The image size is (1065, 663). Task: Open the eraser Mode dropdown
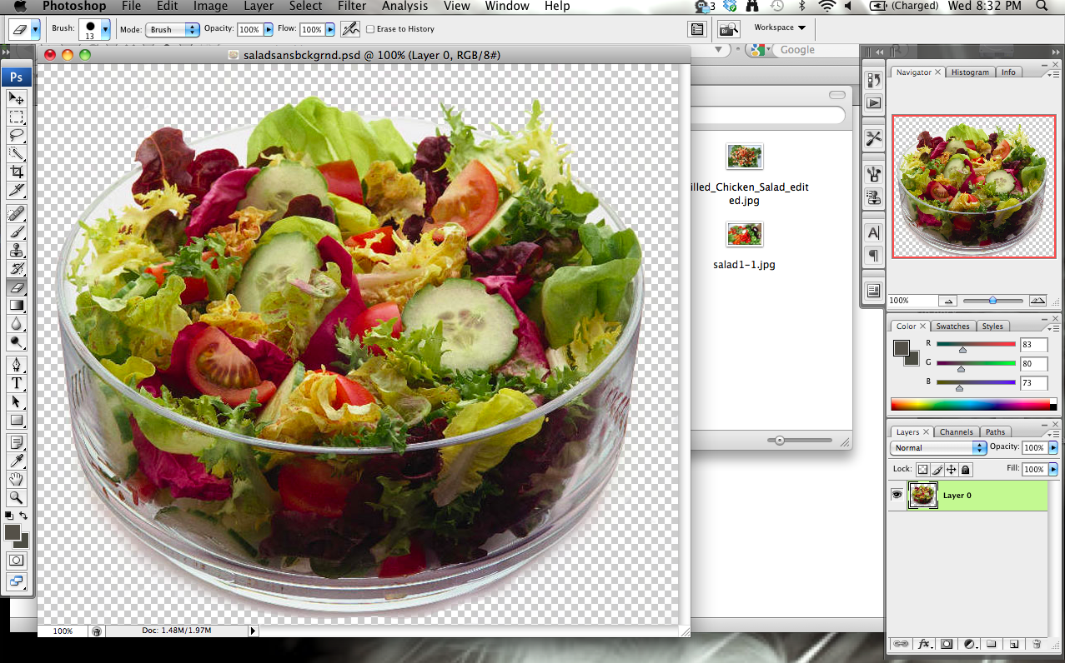click(173, 29)
